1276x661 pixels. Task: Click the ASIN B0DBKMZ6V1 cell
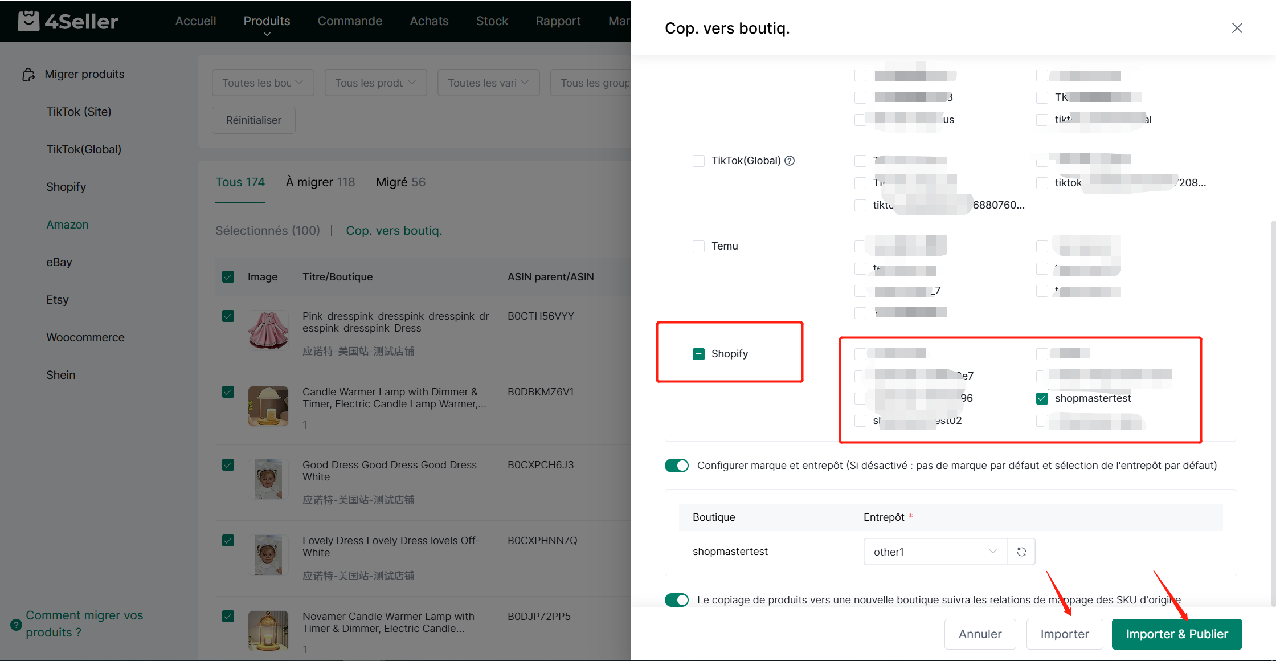pos(541,392)
